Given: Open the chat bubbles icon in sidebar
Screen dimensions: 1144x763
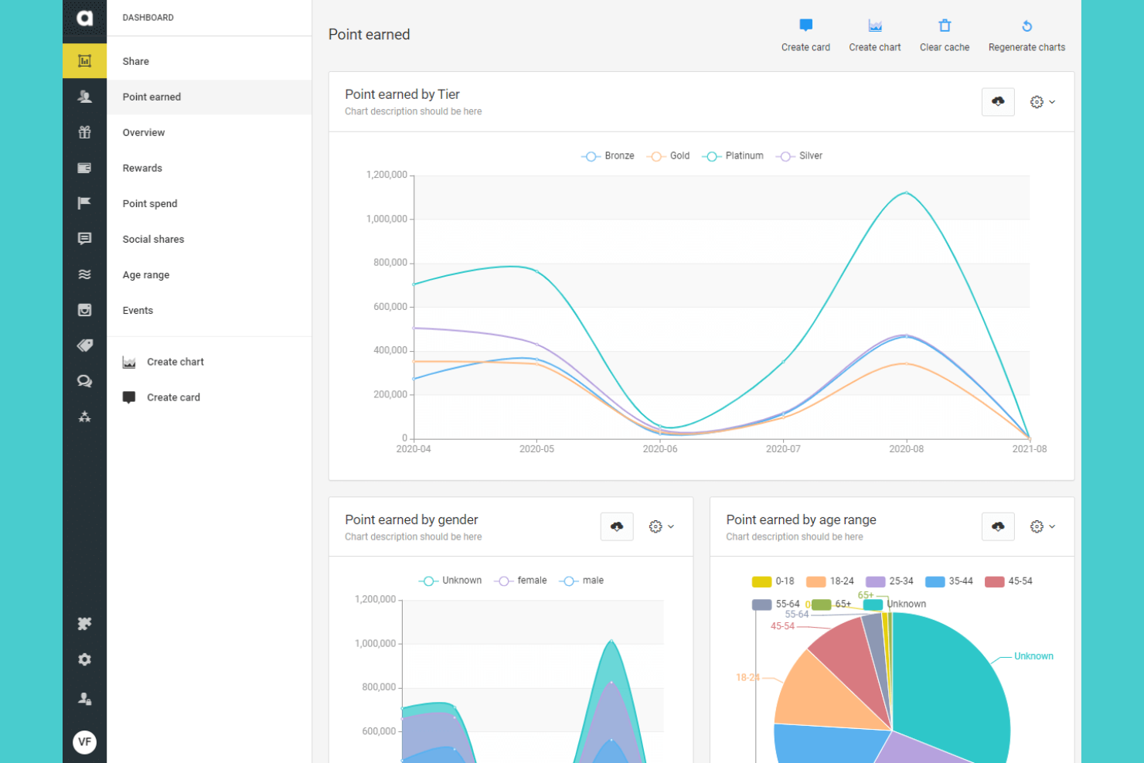Looking at the screenshot, I should point(84,381).
